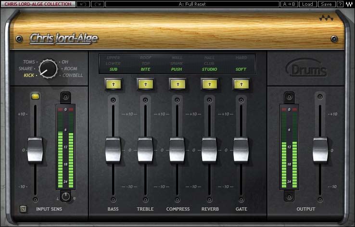Select TOMS drum mode
The height and width of the screenshot is (227, 355).
[x=29, y=62]
